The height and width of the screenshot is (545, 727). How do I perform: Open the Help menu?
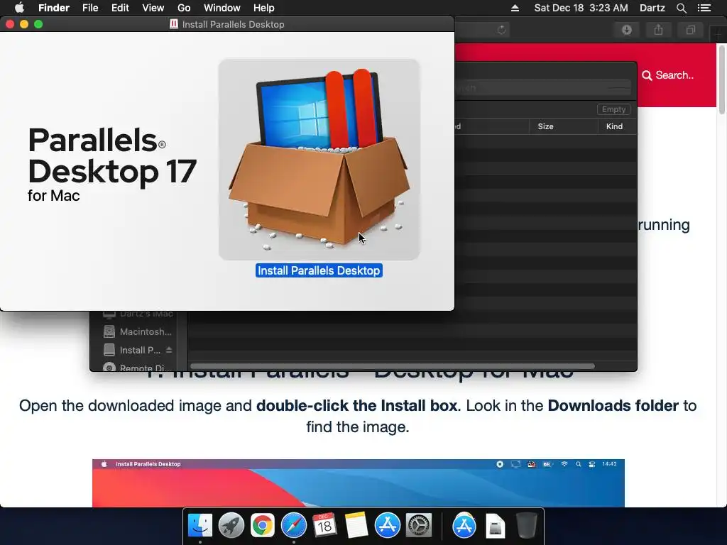pos(264,8)
